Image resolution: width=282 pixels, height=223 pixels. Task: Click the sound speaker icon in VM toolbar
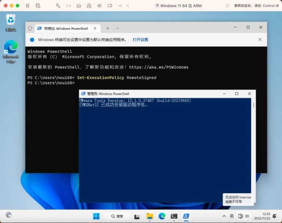(x=99, y=6)
